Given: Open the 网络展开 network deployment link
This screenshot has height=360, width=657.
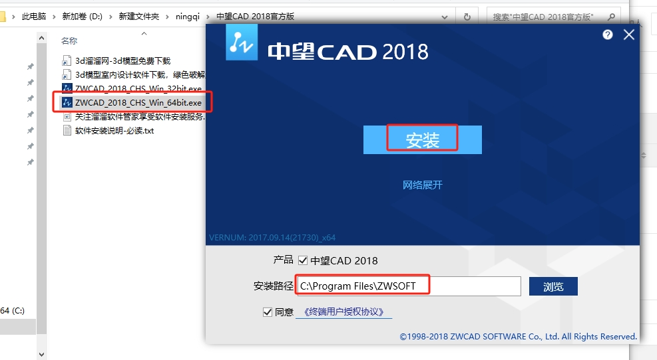Looking at the screenshot, I should (422, 185).
